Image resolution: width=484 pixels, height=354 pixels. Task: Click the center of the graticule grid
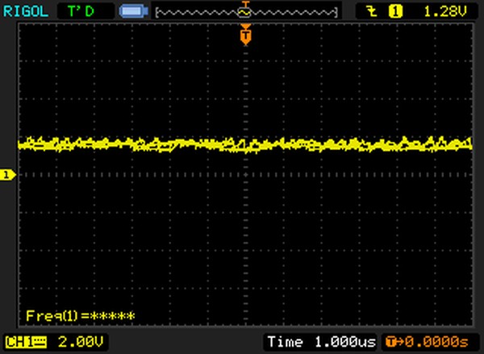tap(245, 174)
